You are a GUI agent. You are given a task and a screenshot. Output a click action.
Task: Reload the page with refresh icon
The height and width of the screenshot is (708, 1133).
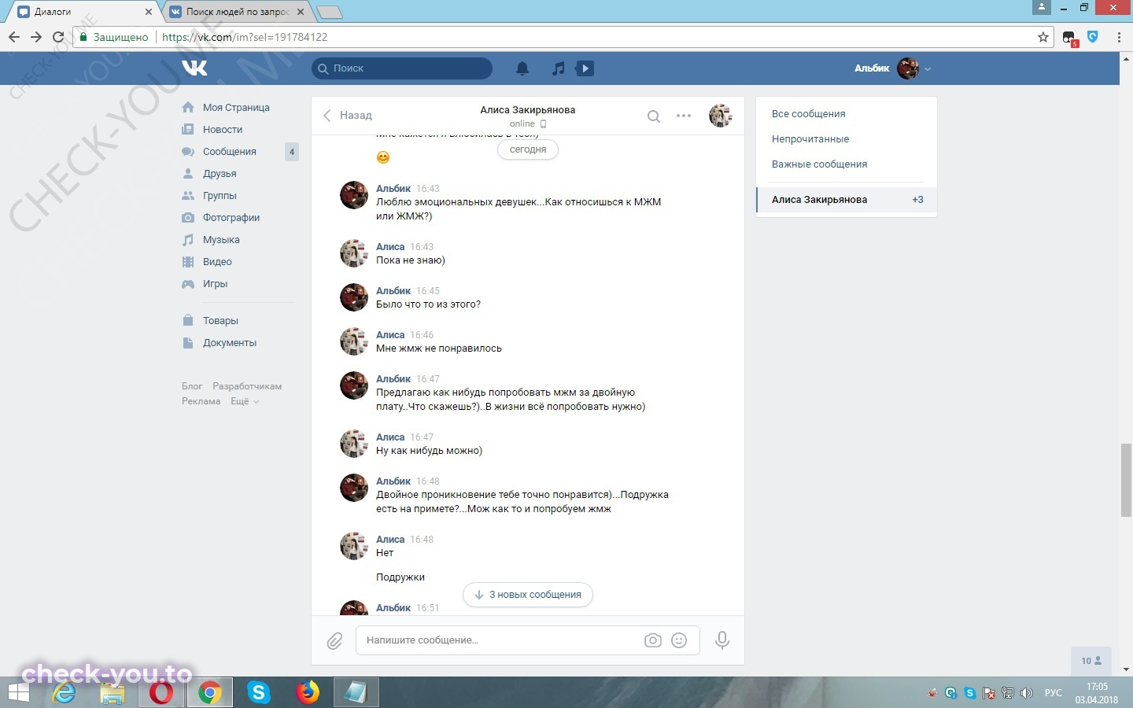[58, 37]
